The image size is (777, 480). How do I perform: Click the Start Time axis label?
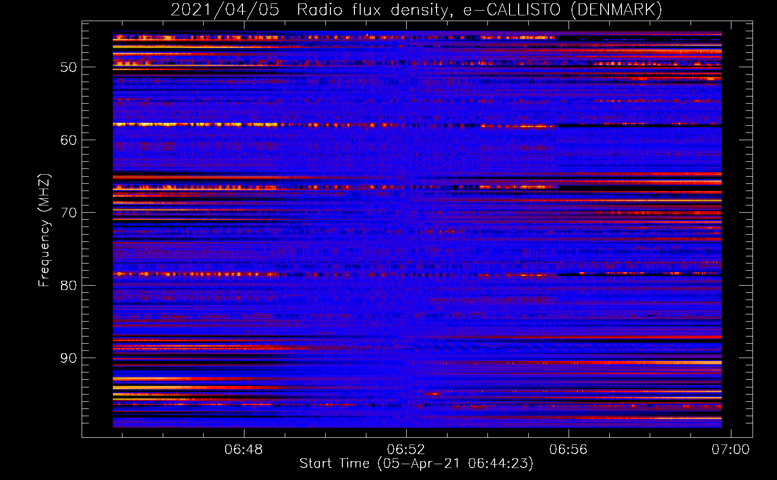point(416,464)
